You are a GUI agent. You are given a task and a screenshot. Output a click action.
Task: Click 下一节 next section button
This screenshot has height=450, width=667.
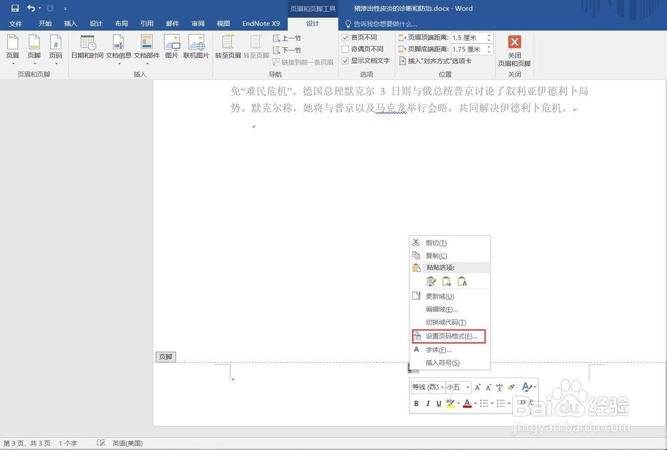pyautogui.click(x=287, y=50)
